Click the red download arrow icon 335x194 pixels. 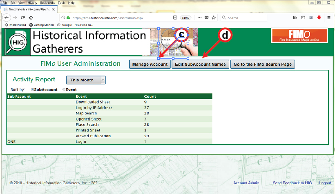pos(319,18)
